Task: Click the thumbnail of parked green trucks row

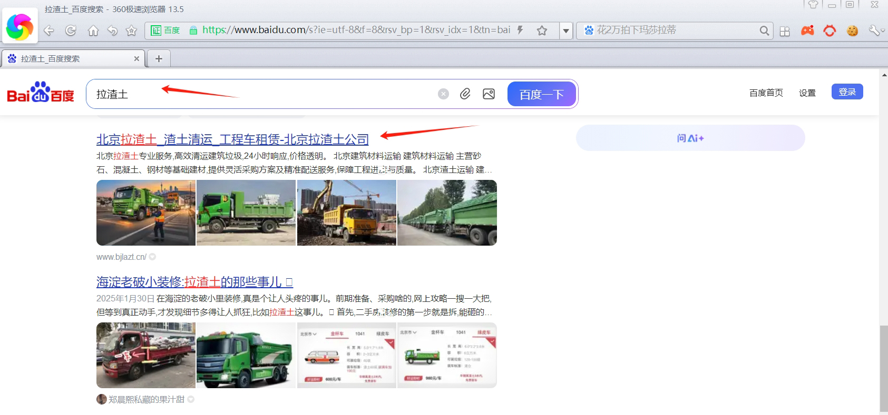Action: [x=447, y=212]
